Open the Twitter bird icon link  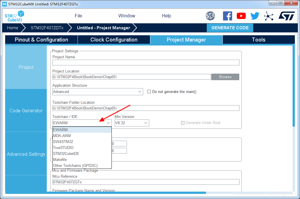(x=255, y=16)
